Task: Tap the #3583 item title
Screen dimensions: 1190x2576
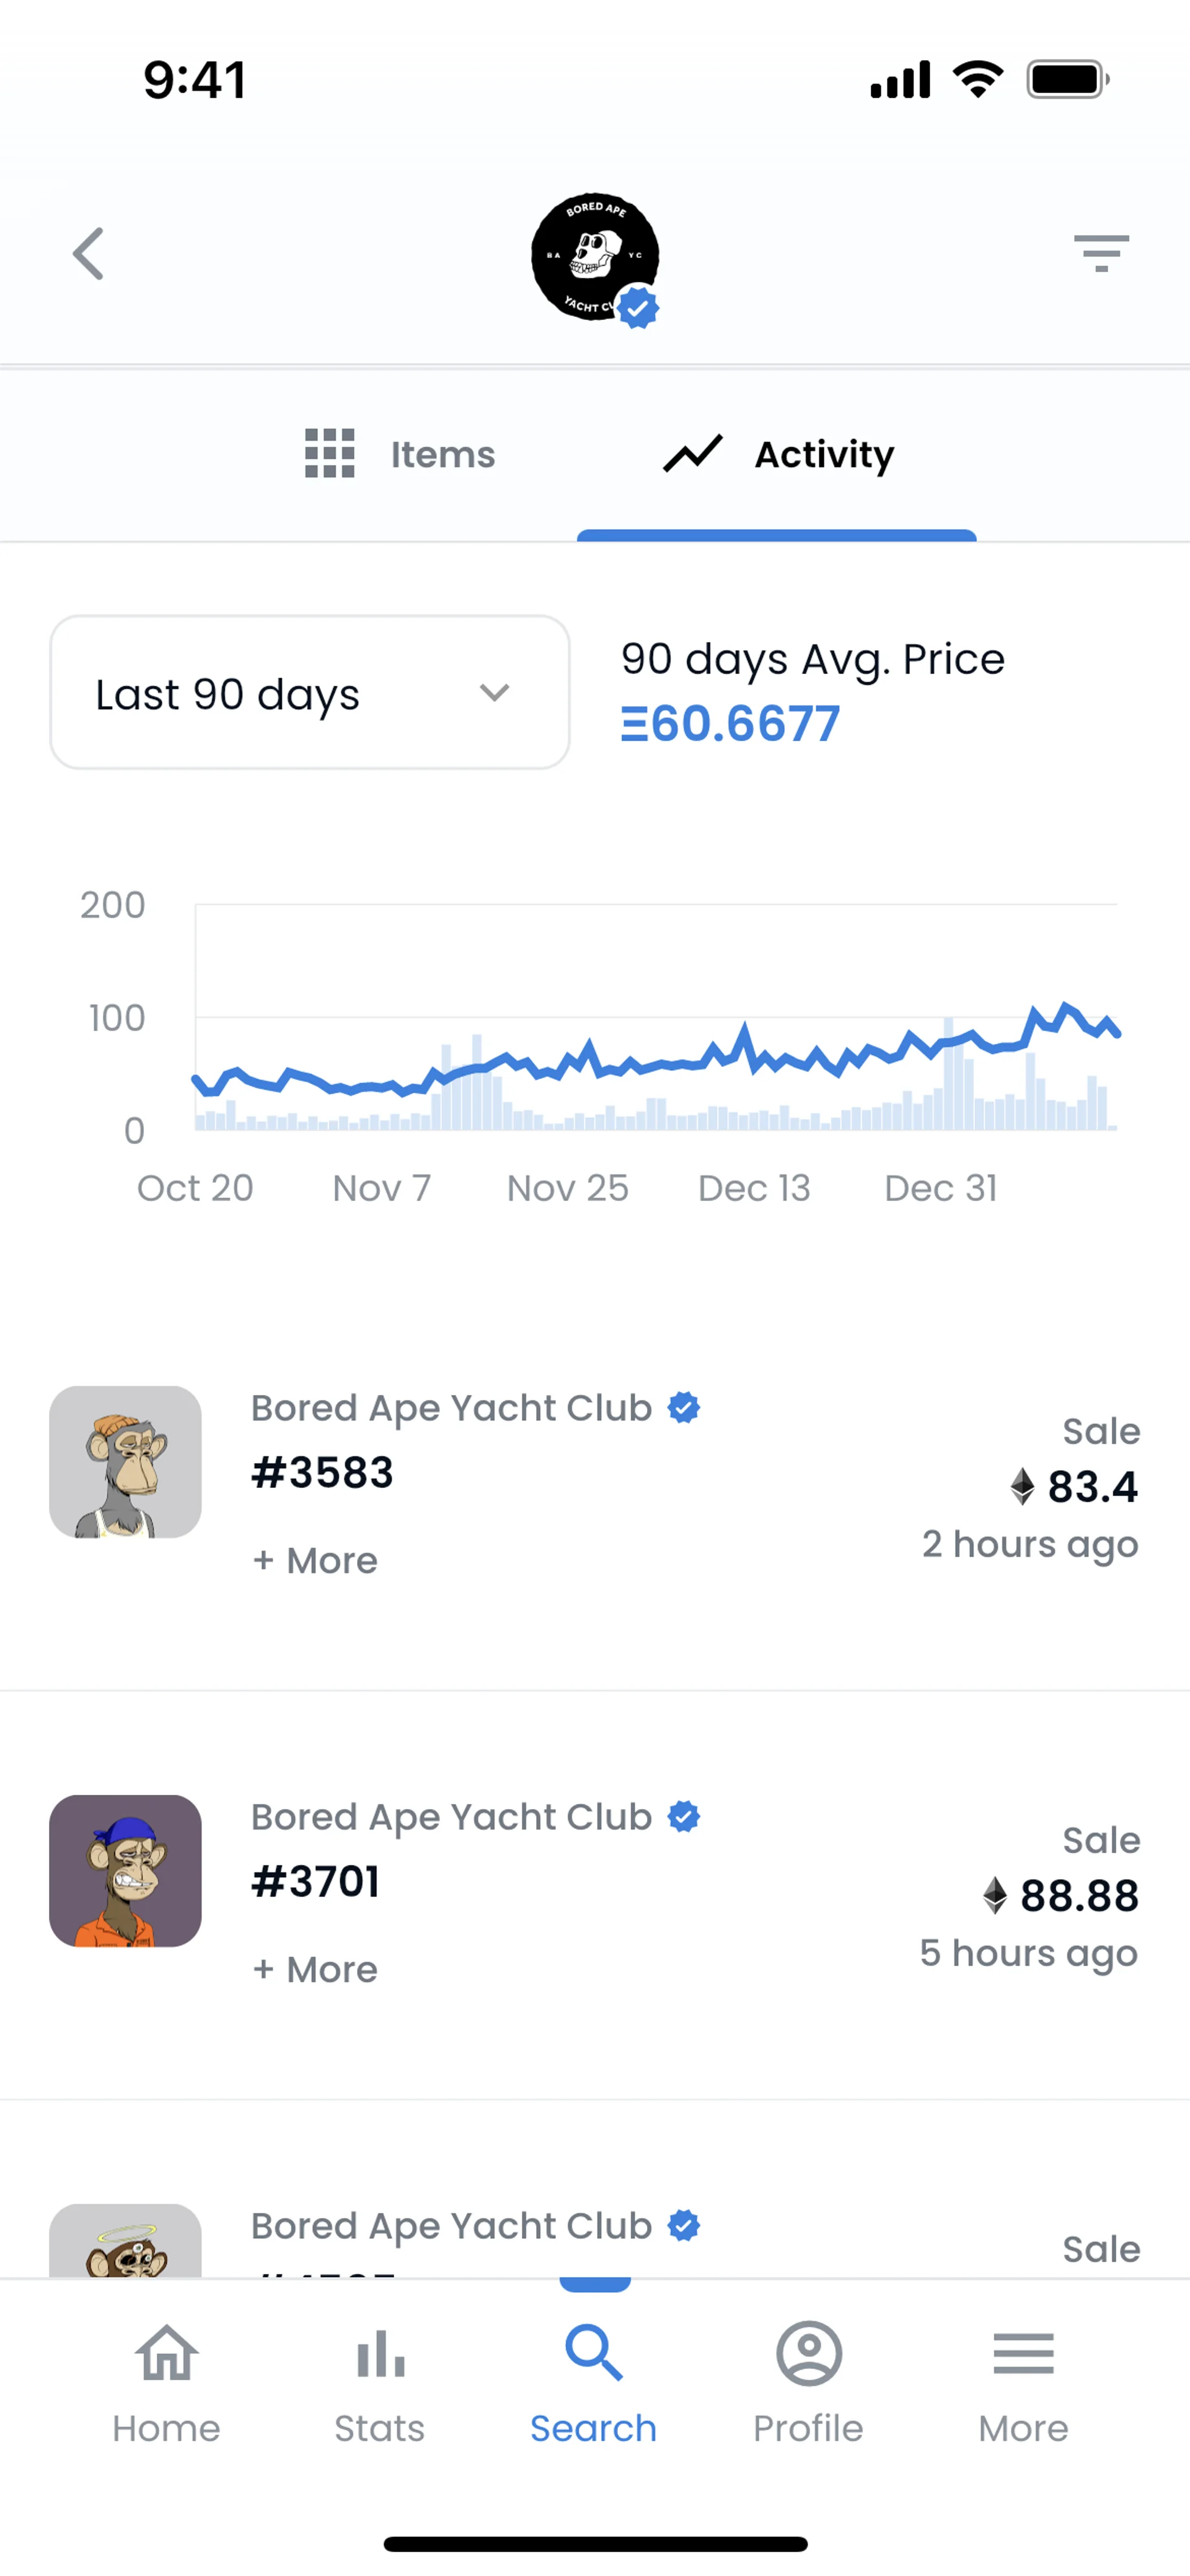Action: pos(322,1473)
